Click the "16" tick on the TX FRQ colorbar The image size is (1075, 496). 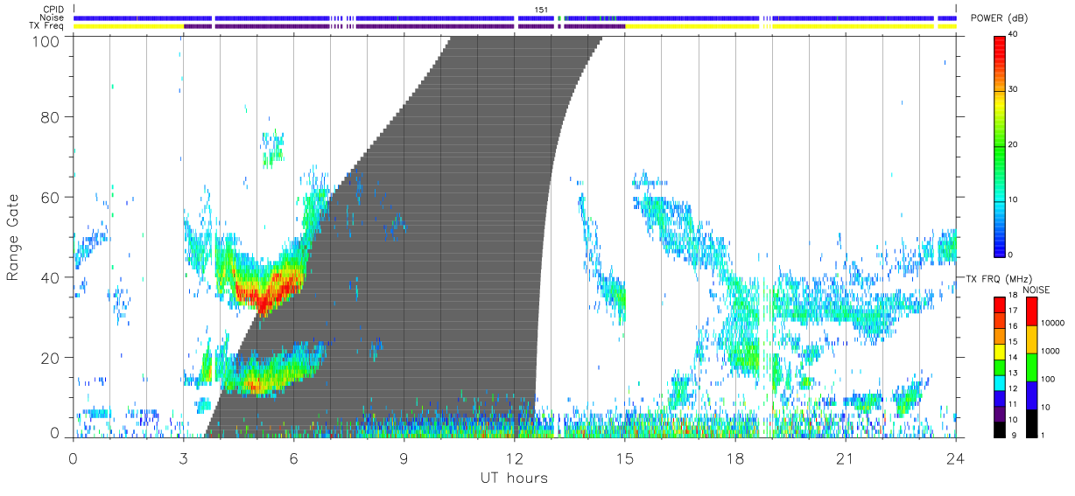1014,327
